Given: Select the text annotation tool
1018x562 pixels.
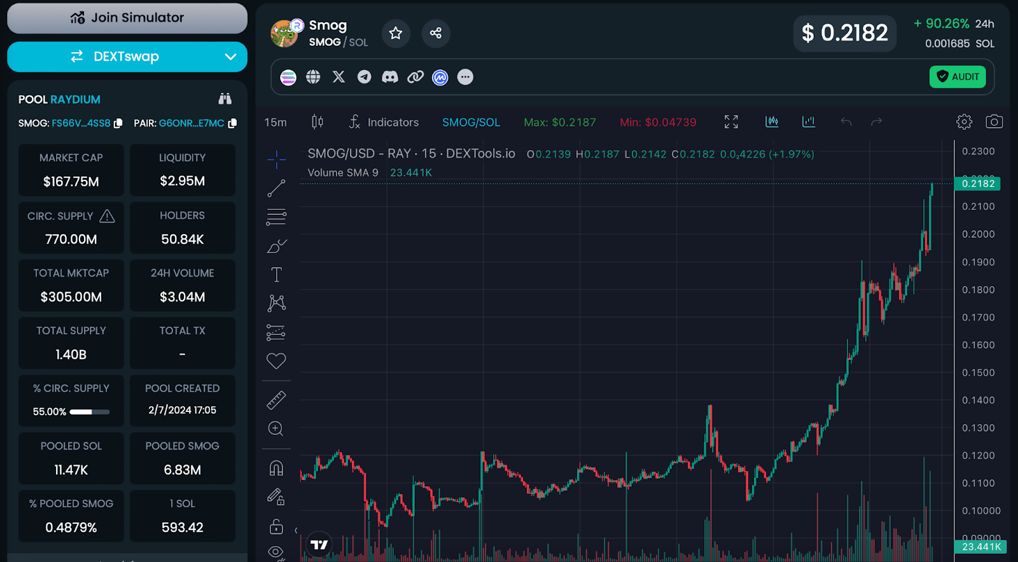Looking at the screenshot, I should point(276,275).
